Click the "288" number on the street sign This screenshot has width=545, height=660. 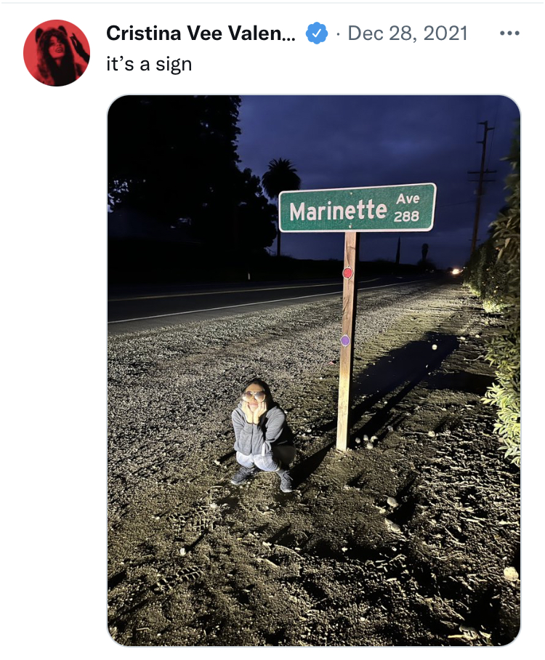pyautogui.click(x=406, y=216)
